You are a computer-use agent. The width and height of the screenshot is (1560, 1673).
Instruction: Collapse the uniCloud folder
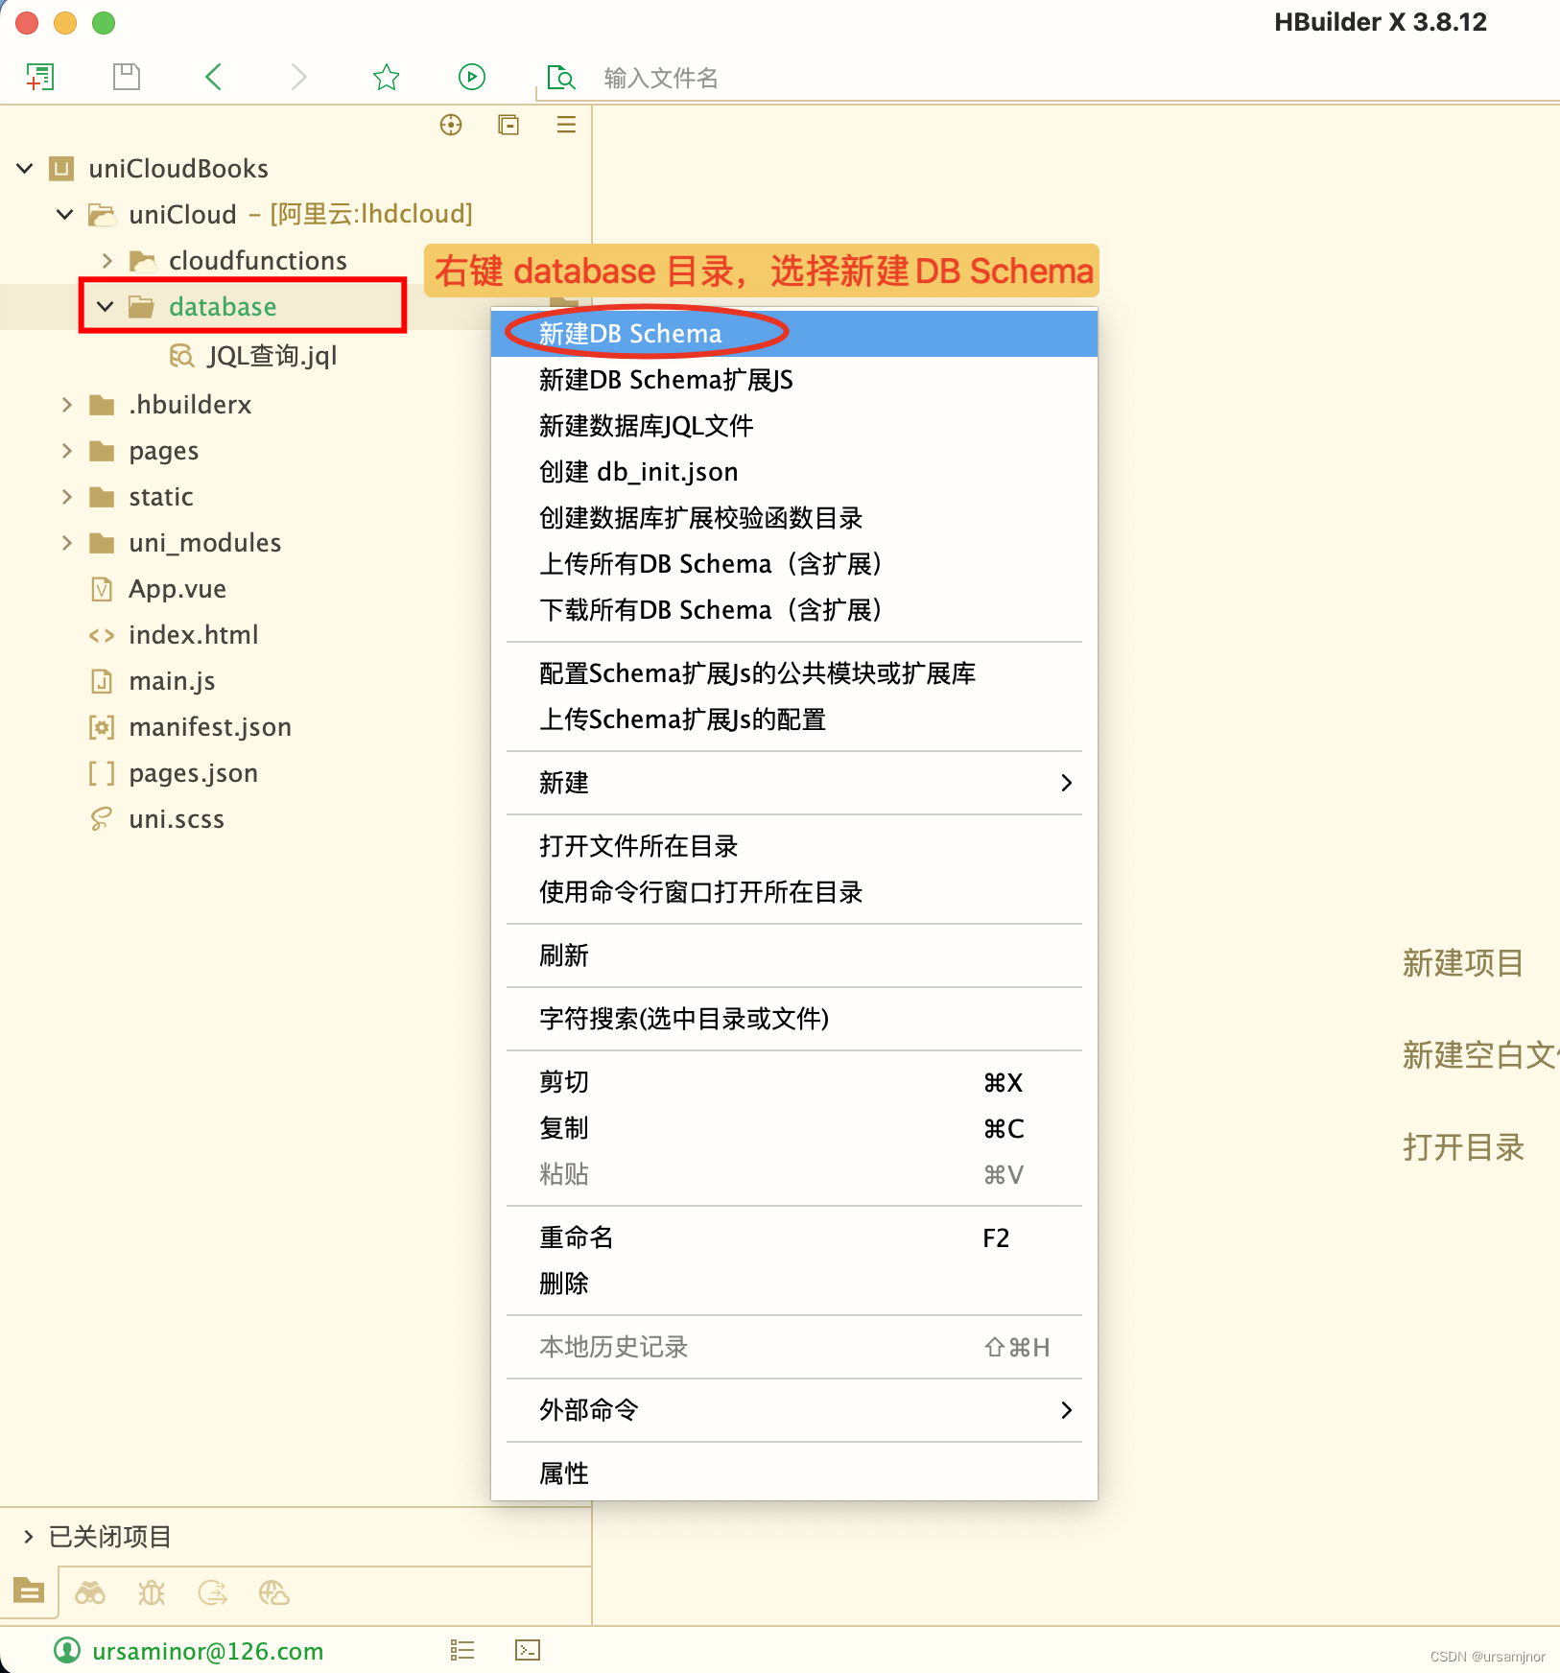point(65,214)
